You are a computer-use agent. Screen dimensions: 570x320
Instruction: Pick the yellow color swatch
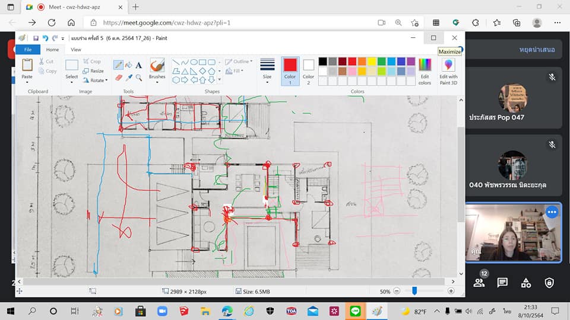(x=372, y=62)
